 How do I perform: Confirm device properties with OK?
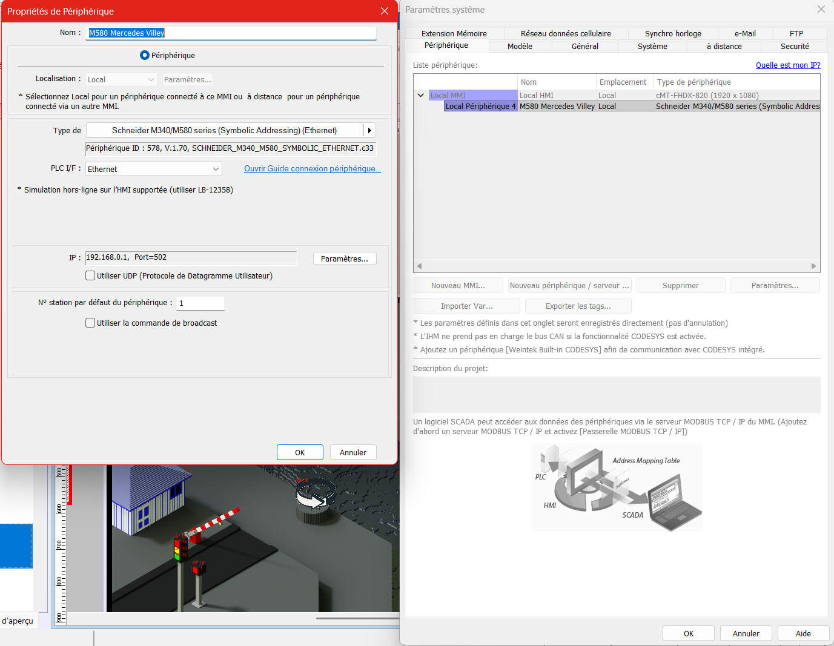(300, 453)
